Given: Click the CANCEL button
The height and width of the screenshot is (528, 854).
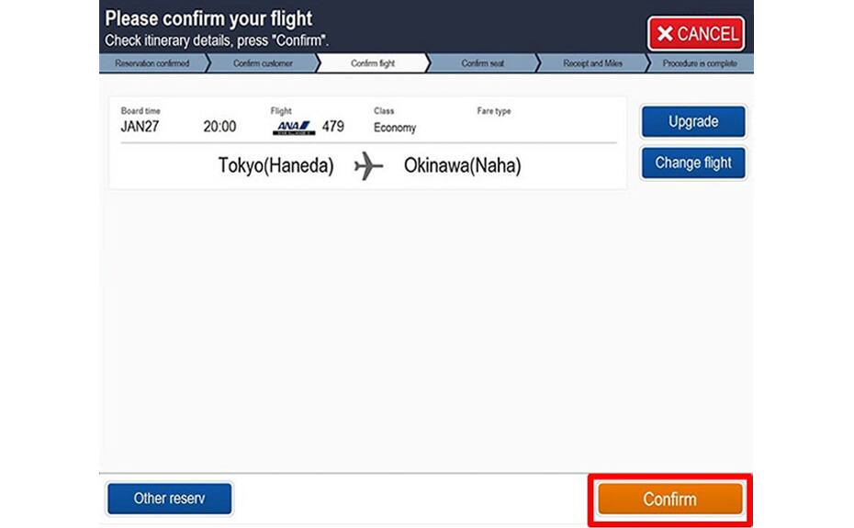Looking at the screenshot, I should 696,34.
